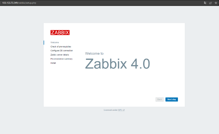This screenshot has width=219, height=134.
Task: Click the 'Licensed under' footer text
Action: pos(111,110)
